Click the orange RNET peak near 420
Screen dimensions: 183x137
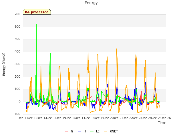pyautogui.click(x=116, y=49)
